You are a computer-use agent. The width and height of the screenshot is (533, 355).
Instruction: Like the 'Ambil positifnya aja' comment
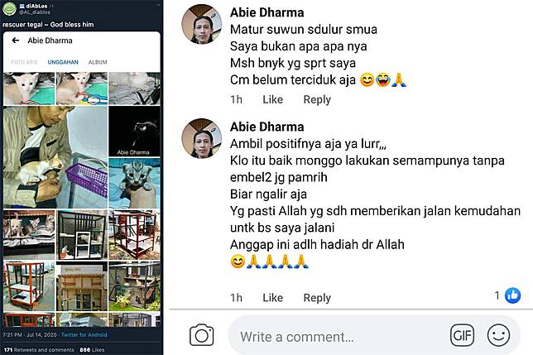point(272,298)
